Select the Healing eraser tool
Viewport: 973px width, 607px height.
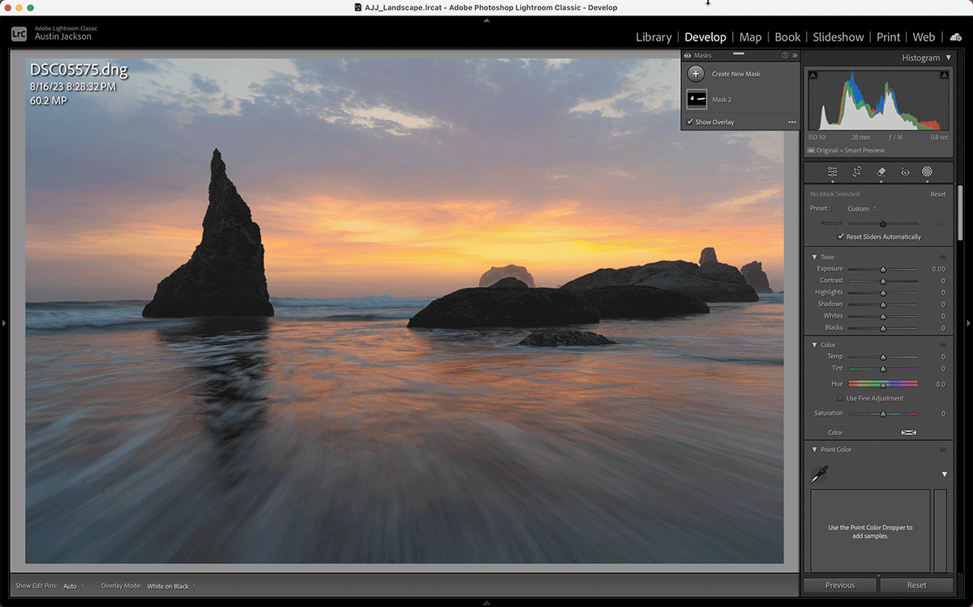point(881,172)
